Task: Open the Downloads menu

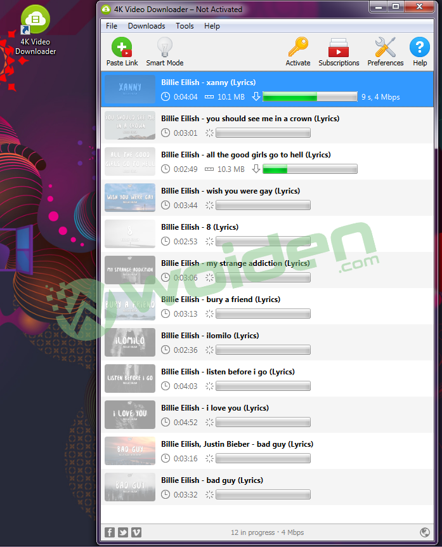Action: click(x=146, y=26)
